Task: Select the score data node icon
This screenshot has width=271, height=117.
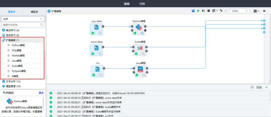Action: [x=96, y=48]
